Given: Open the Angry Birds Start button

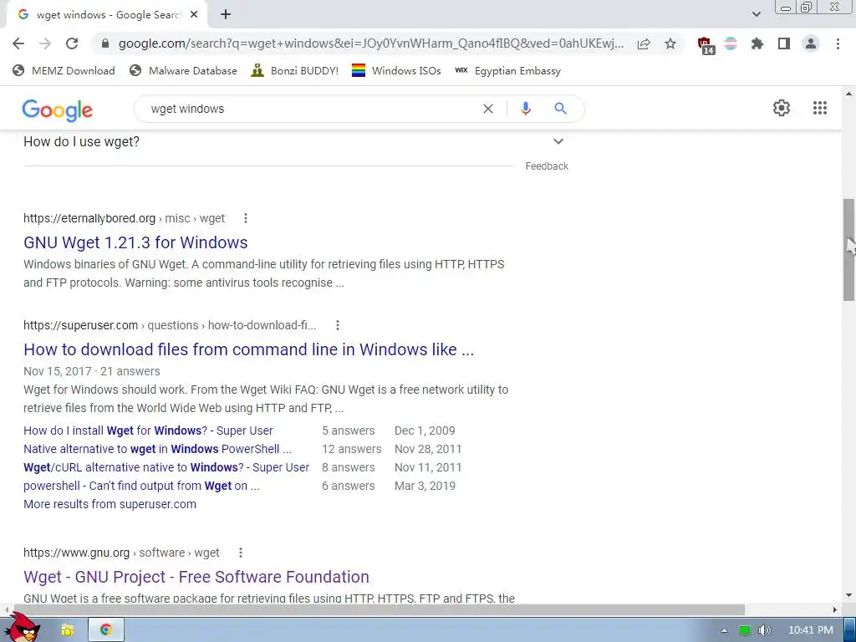Looking at the screenshot, I should 22,628.
